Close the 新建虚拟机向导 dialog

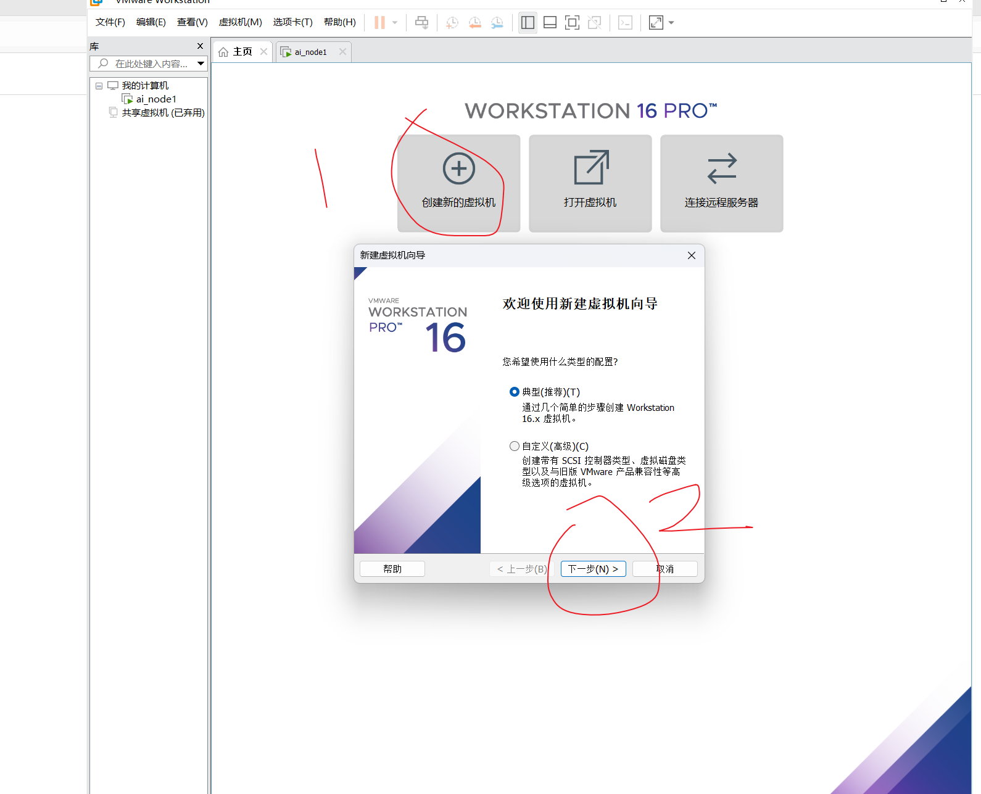(692, 255)
